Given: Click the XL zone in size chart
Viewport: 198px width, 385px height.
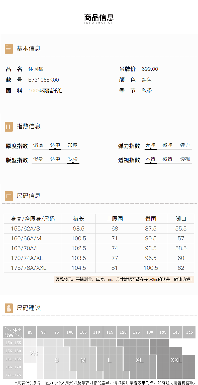Looking at the screenshot, I should tap(139, 360).
